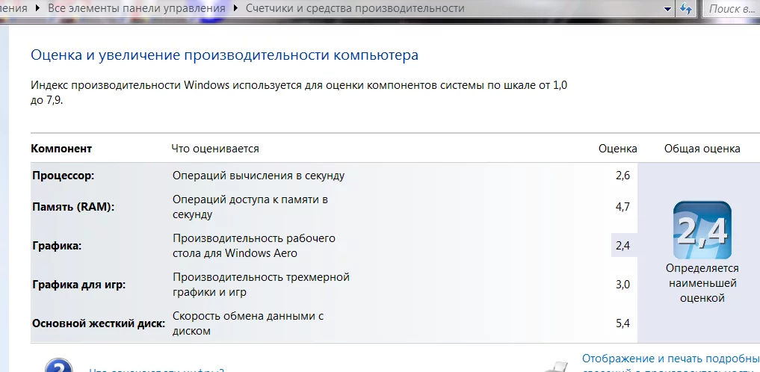Viewport: 760px width, 372px height.
Task: Expand arrow before 'Счетчики и средства производительности'
Action: tap(235, 8)
